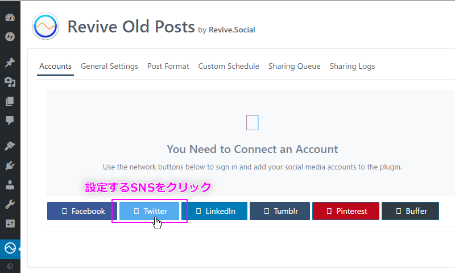Image resolution: width=455 pixels, height=273 pixels.
Task: View the Sharing Logs tab
Action: (352, 67)
